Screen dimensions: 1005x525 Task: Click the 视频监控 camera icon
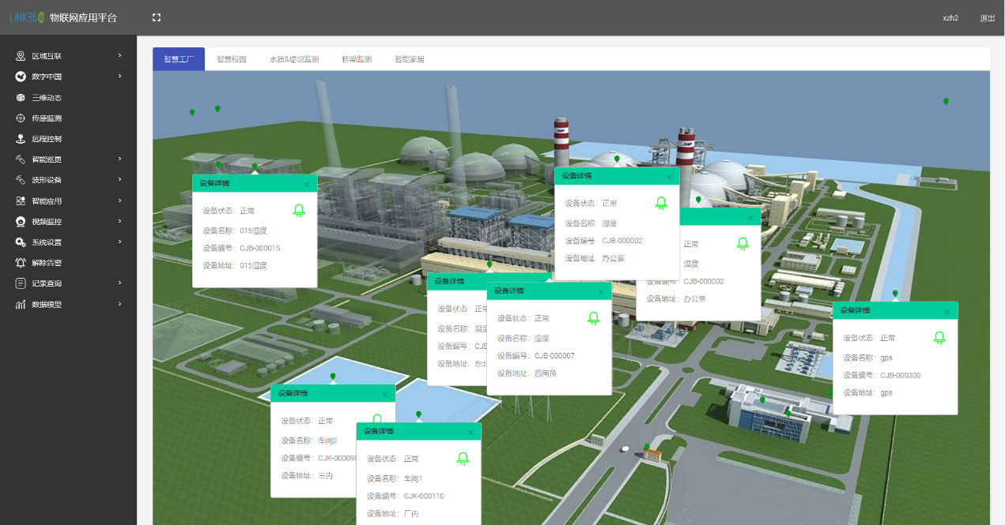pos(21,222)
